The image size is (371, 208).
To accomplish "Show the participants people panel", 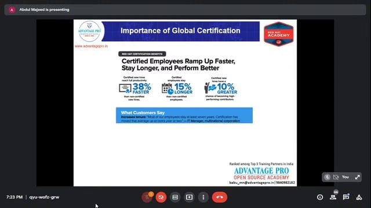I will (333, 198).
